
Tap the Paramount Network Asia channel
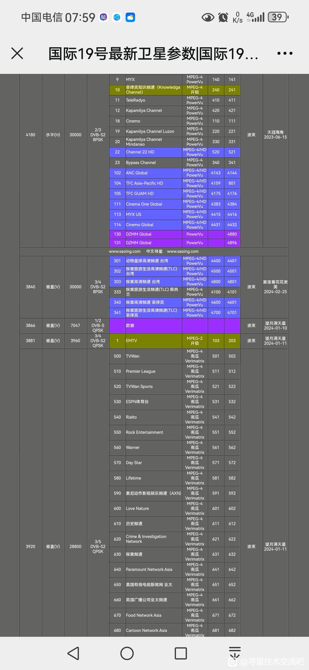[x=149, y=569]
